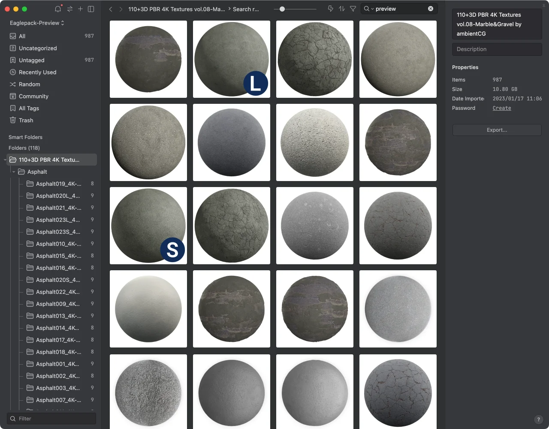Open search options magnifier dropdown
Viewport: 549px width, 429px height.
click(368, 9)
